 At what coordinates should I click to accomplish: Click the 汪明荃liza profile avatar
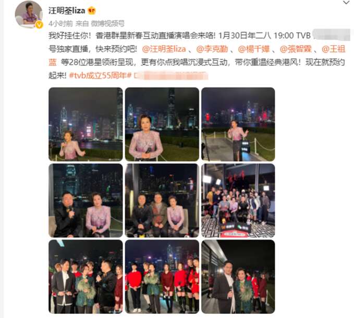tap(29, 15)
